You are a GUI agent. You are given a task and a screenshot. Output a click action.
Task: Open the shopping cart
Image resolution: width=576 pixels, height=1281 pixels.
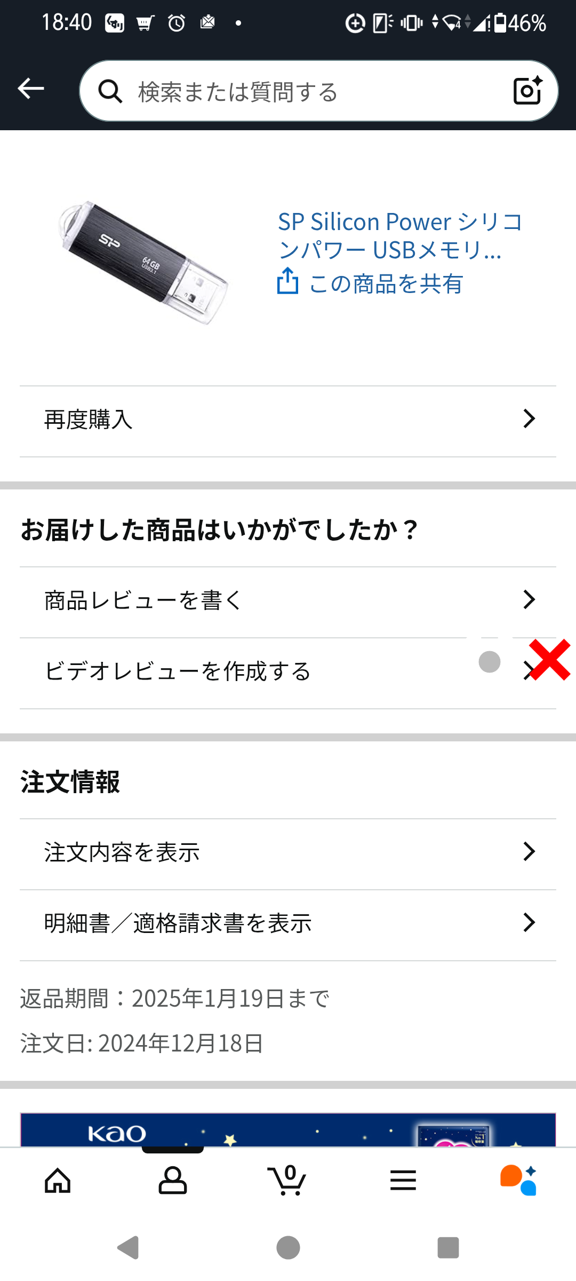[x=288, y=1180]
